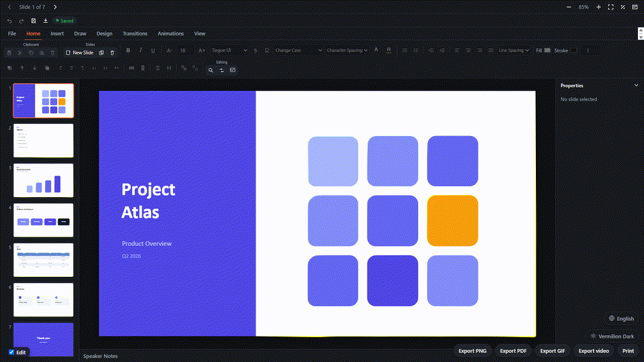Duplicate slide icon next to New Slide

(101, 52)
